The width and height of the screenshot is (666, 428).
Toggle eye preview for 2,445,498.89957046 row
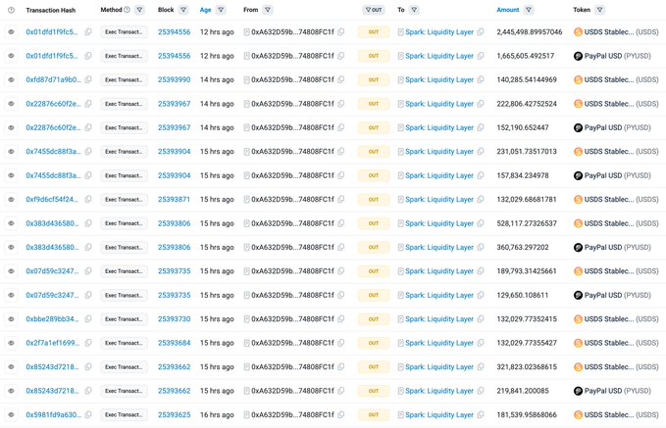pyautogui.click(x=11, y=31)
